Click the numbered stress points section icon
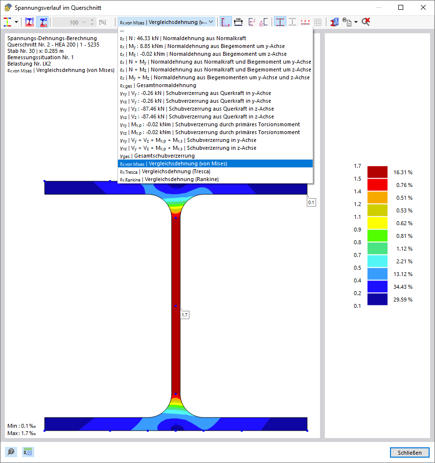The image size is (435, 463). (x=29, y=22)
